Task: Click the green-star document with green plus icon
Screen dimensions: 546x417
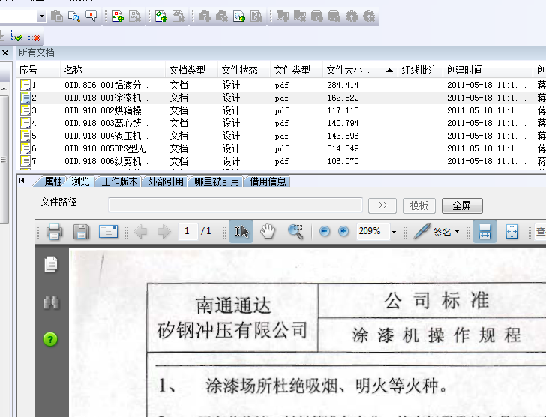Action: (160, 16)
